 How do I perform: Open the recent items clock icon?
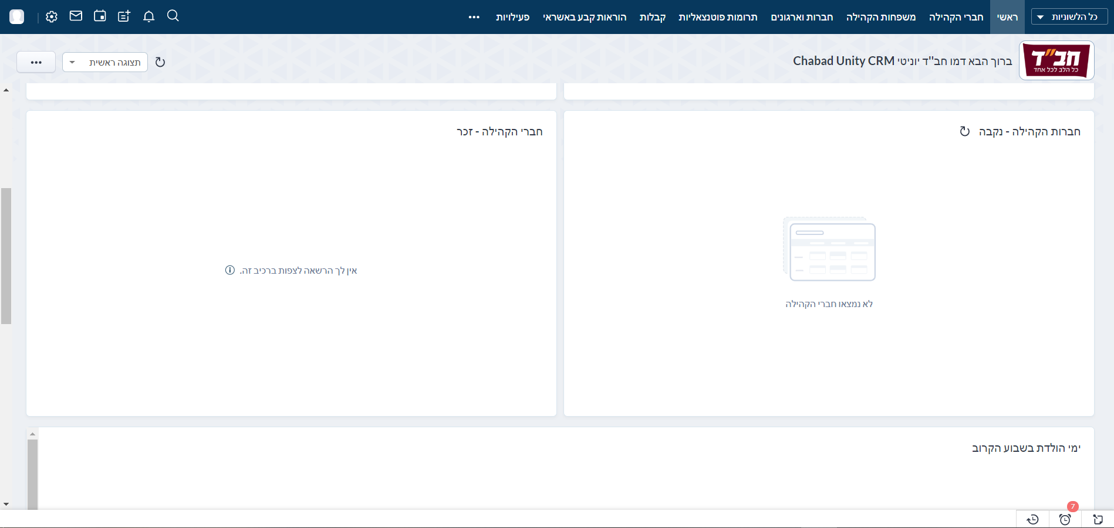tap(1032, 519)
